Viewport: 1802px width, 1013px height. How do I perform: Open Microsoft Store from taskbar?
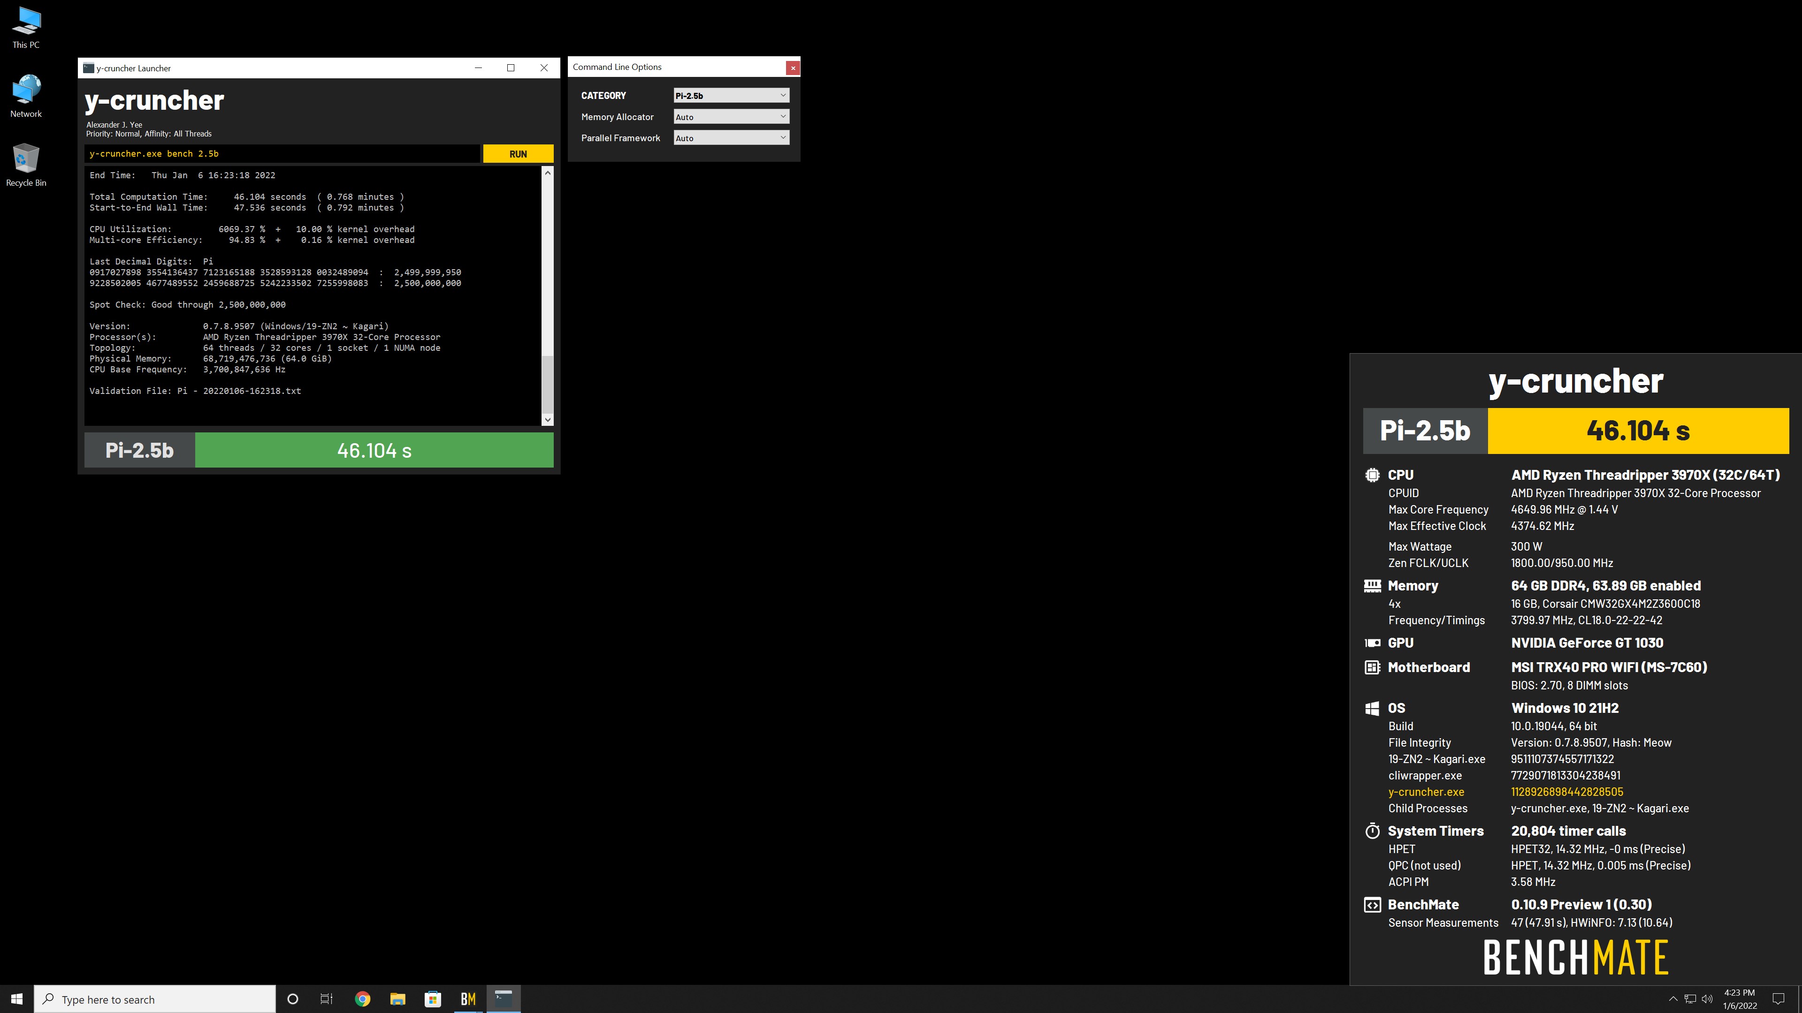pyautogui.click(x=432, y=999)
